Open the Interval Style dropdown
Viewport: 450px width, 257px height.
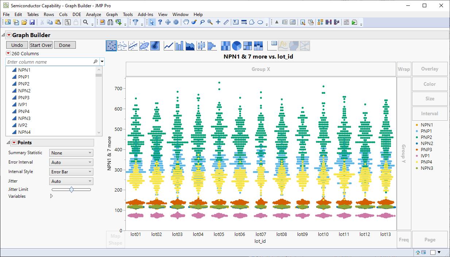(71, 172)
